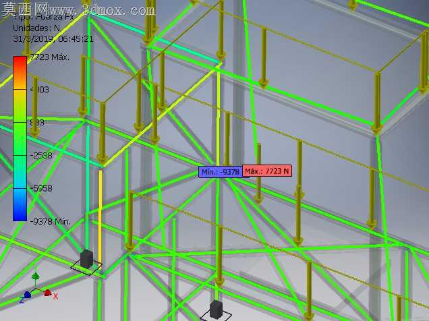Click the green vertical axis of the triad
The image size is (429, 321).
(x=35, y=276)
